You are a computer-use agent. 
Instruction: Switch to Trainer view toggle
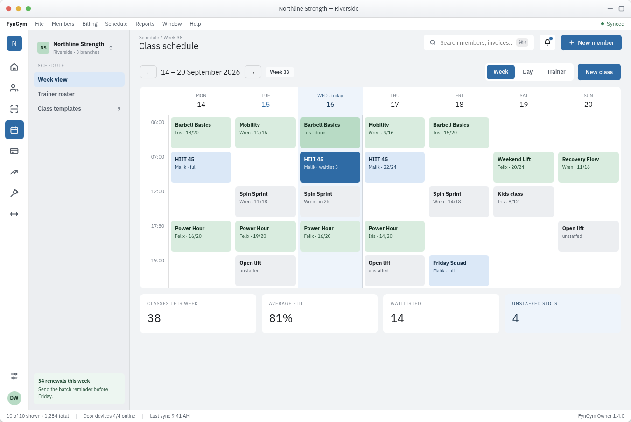[556, 72]
